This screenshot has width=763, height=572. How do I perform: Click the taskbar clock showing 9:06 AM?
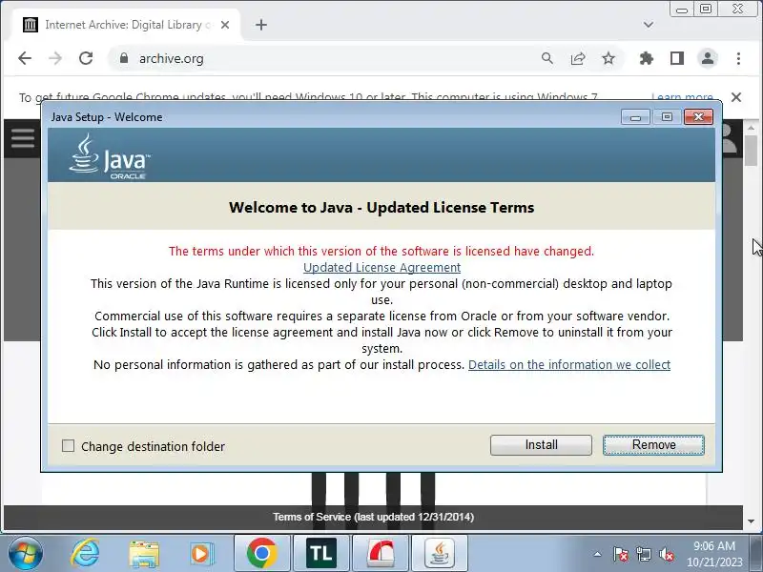coord(713,554)
